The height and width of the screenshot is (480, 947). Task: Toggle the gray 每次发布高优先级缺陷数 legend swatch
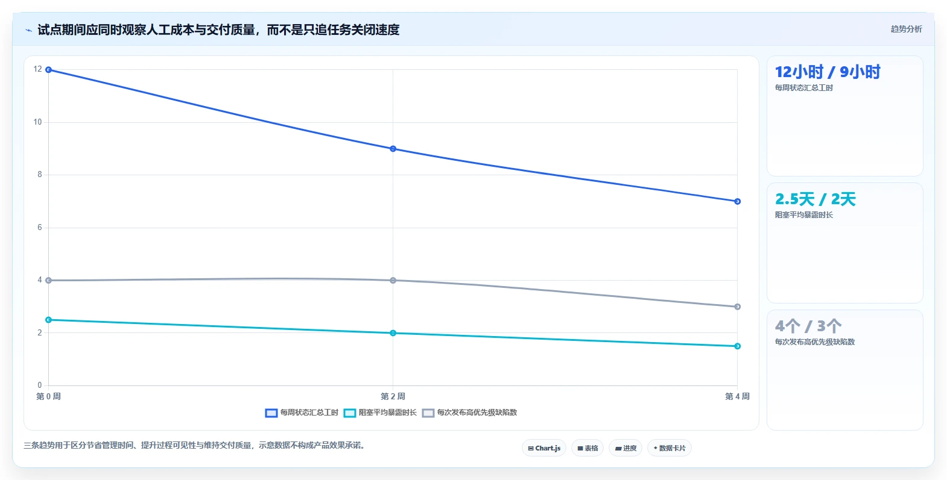point(428,413)
